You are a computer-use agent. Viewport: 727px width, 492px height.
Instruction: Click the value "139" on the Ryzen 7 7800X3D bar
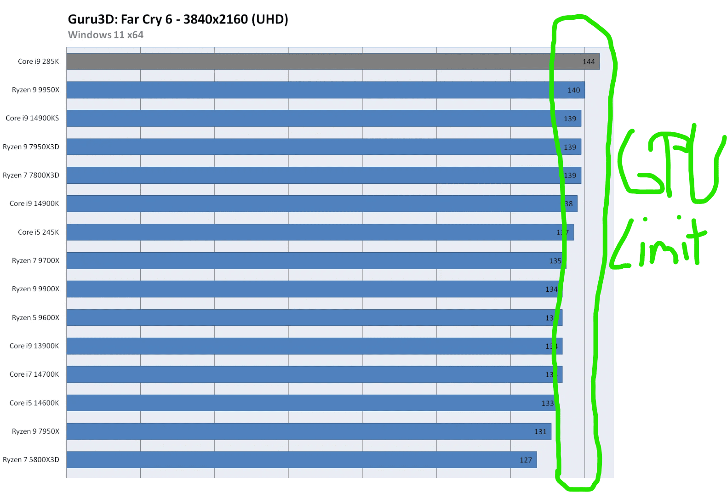[570, 175]
